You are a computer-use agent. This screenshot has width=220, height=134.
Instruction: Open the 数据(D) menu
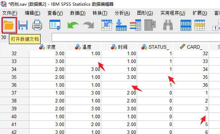(78, 13)
